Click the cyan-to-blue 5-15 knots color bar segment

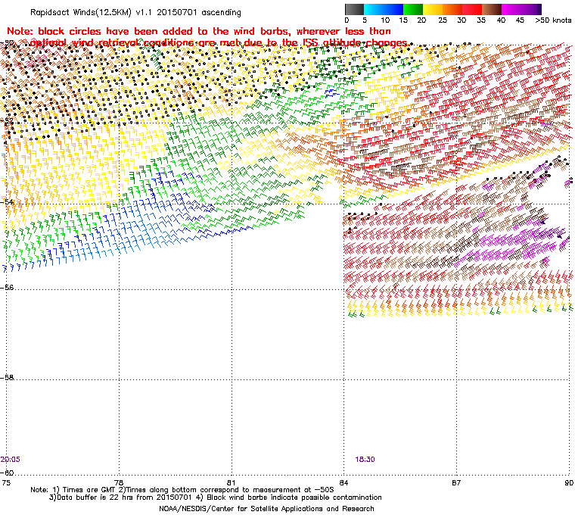[384, 9]
